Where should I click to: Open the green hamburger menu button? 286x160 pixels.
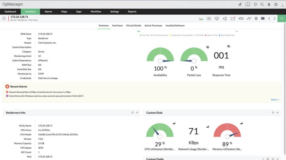(x=282, y=18)
